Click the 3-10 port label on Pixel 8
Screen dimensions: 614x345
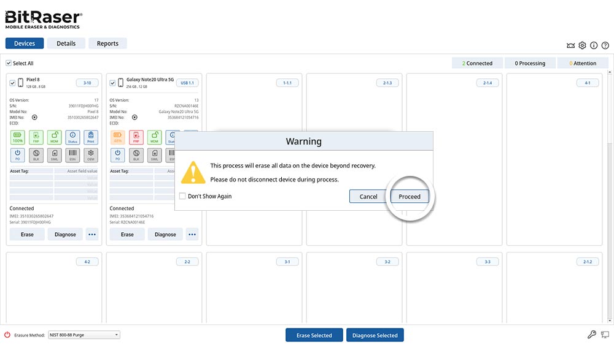point(87,83)
